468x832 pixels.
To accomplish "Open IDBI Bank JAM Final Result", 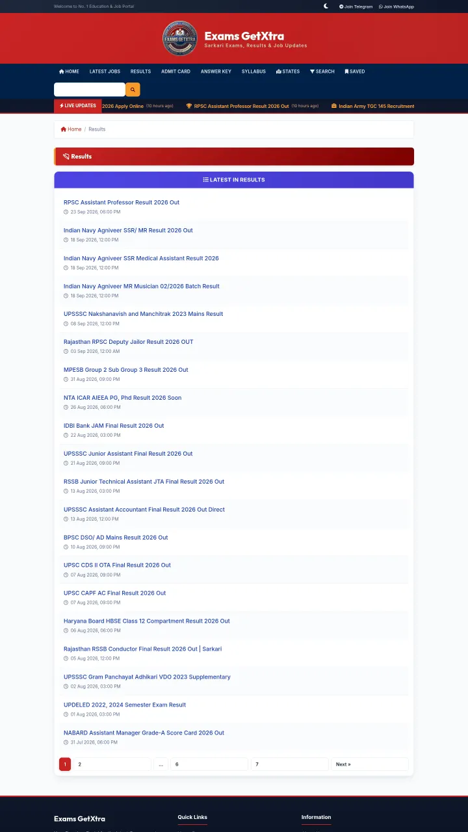I will click(x=114, y=426).
